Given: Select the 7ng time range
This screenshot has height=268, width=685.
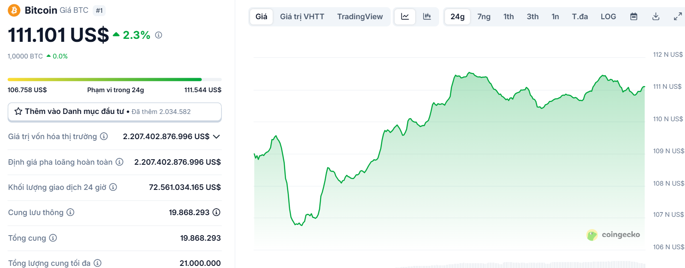Looking at the screenshot, I should click(x=484, y=17).
